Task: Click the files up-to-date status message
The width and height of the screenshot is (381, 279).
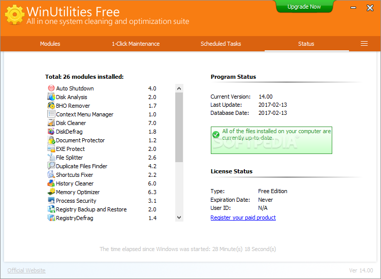Action: [x=276, y=134]
